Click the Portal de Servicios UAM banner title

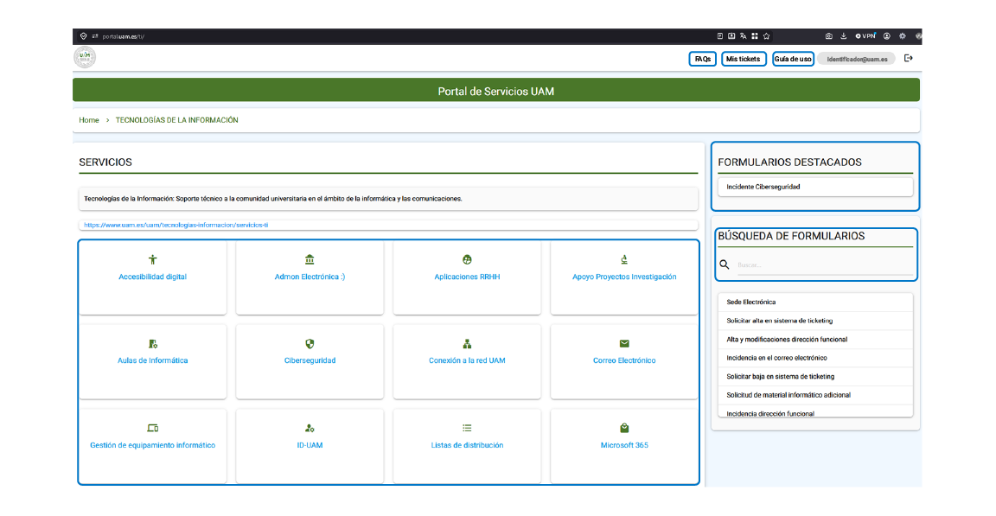click(495, 92)
